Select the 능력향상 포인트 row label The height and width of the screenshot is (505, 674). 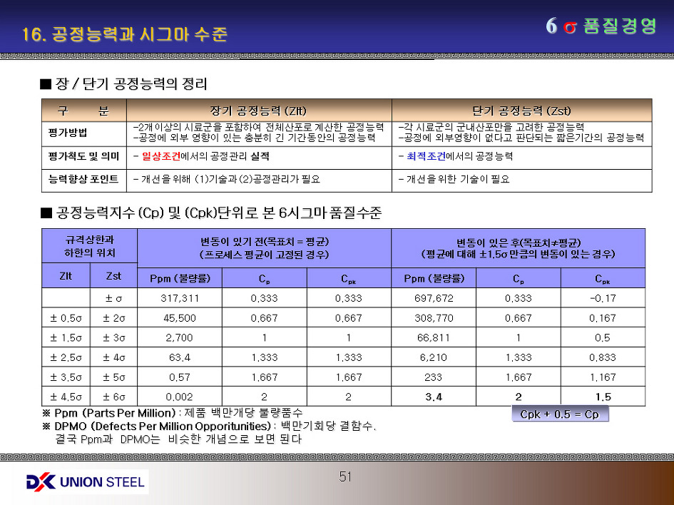pyautogui.click(x=83, y=179)
